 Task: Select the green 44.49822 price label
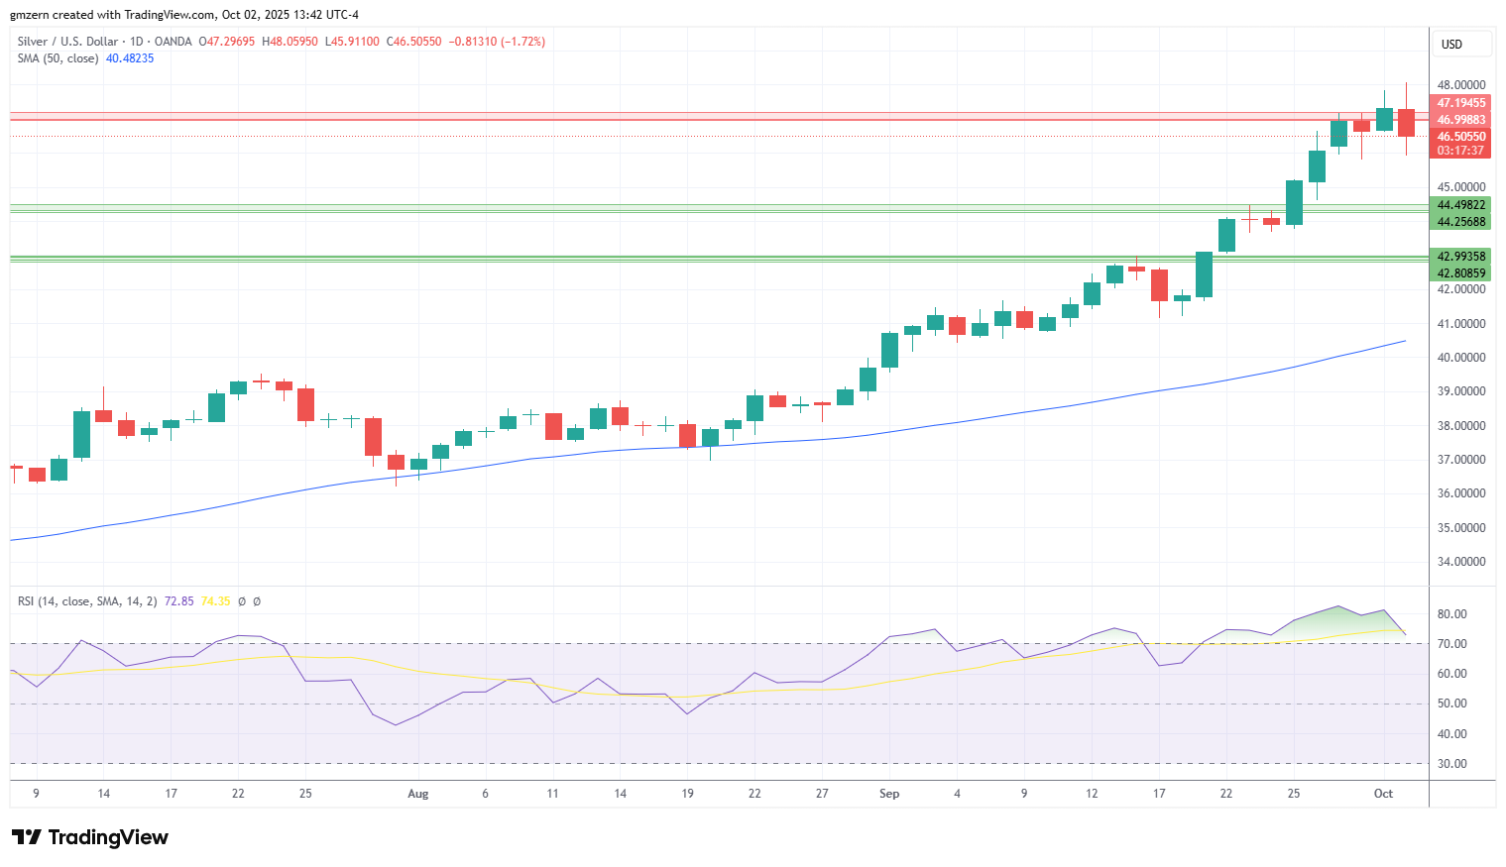(x=1460, y=205)
